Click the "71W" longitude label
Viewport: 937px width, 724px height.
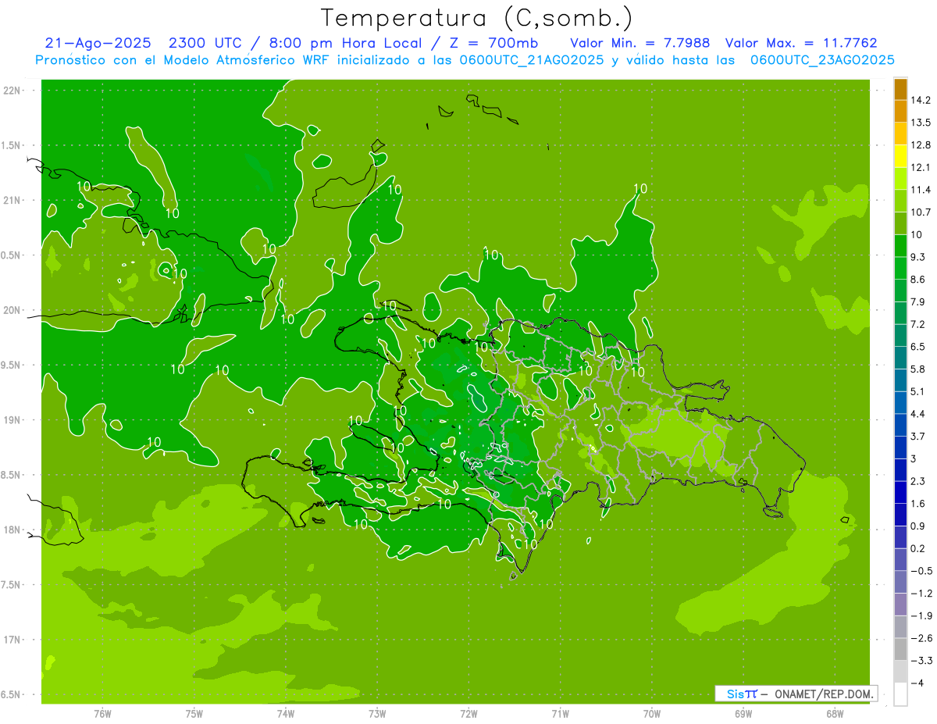(560, 713)
